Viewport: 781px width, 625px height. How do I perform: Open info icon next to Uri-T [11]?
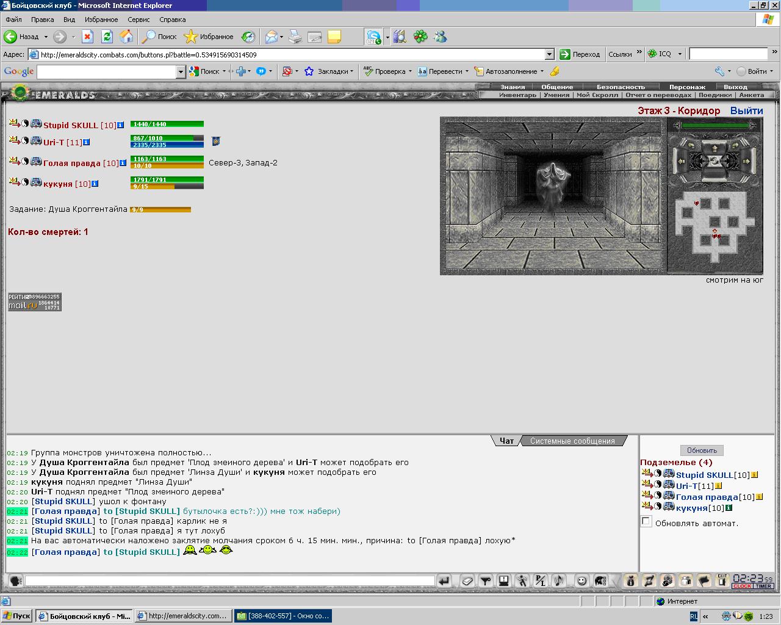[x=87, y=142]
